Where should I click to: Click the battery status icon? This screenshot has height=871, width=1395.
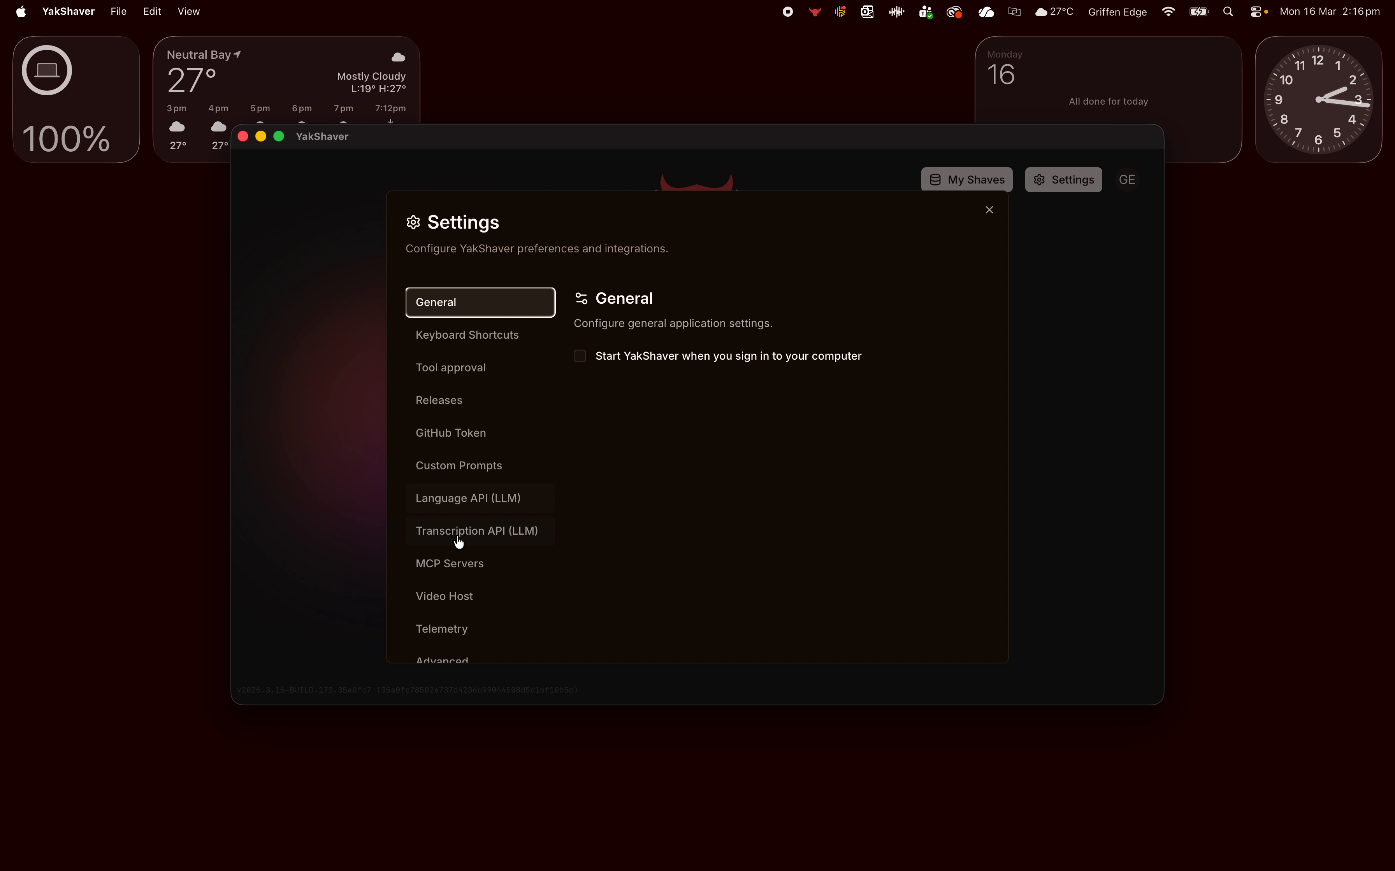[1199, 12]
